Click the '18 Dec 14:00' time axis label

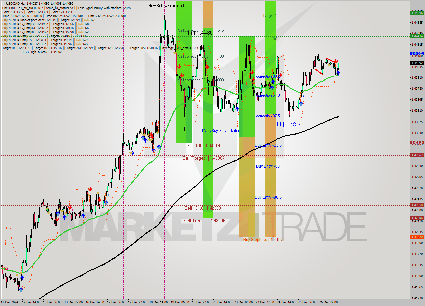(159, 302)
